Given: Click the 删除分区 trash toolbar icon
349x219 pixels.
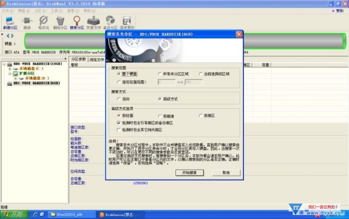Looking at the screenshot, I should pyautogui.click(x=60, y=23).
